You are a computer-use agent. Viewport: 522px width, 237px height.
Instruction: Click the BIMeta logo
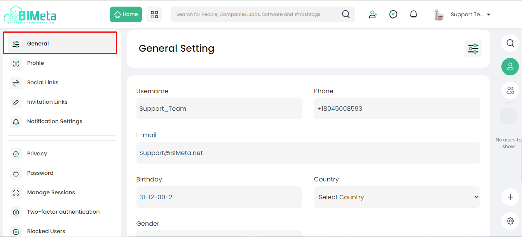click(30, 14)
